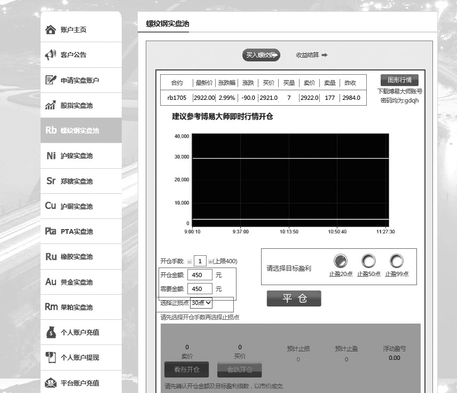Decrease 开仓手数 with the minus icon
457x393 pixels.
click(x=190, y=262)
